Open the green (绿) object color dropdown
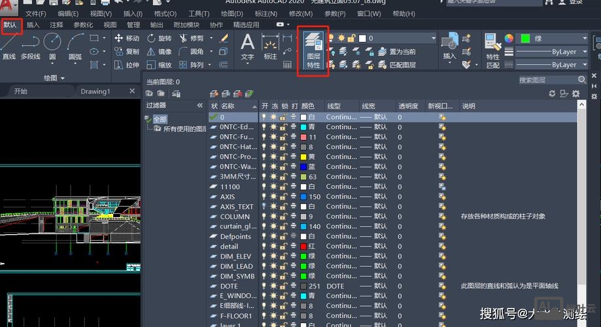 pyautogui.click(x=552, y=39)
